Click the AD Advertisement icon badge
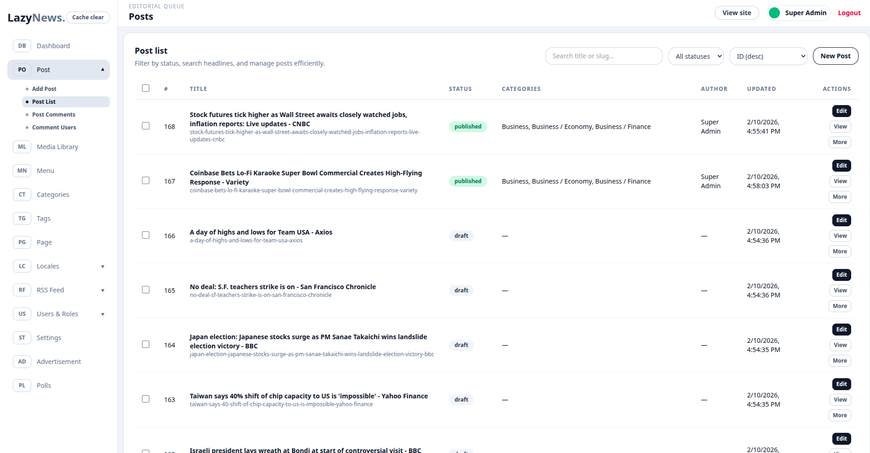870x453 pixels. point(22,362)
